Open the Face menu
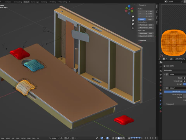The height and width of the screenshot is (140, 186). (x=34, y=138)
